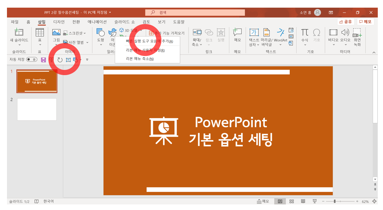
Task: Click the 3D 모델 cube icon
Action: coord(121,30)
